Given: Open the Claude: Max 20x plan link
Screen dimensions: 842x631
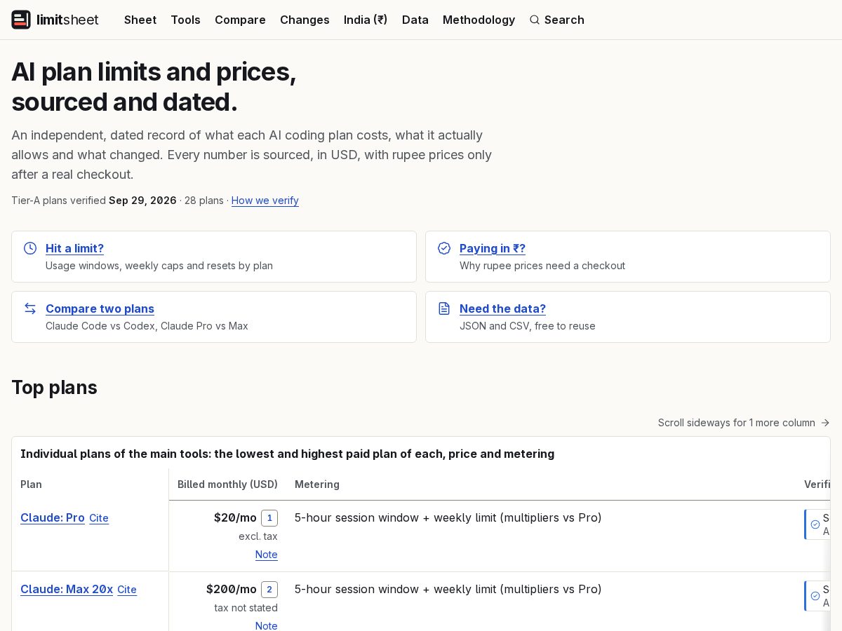Looking at the screenshot, I should 67,589.
